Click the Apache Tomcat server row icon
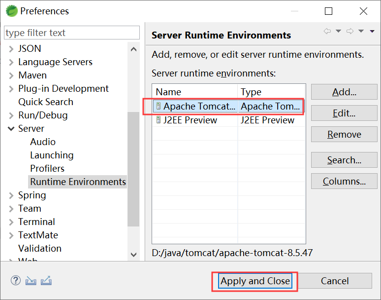381x300 pixels. pos(159,106)
